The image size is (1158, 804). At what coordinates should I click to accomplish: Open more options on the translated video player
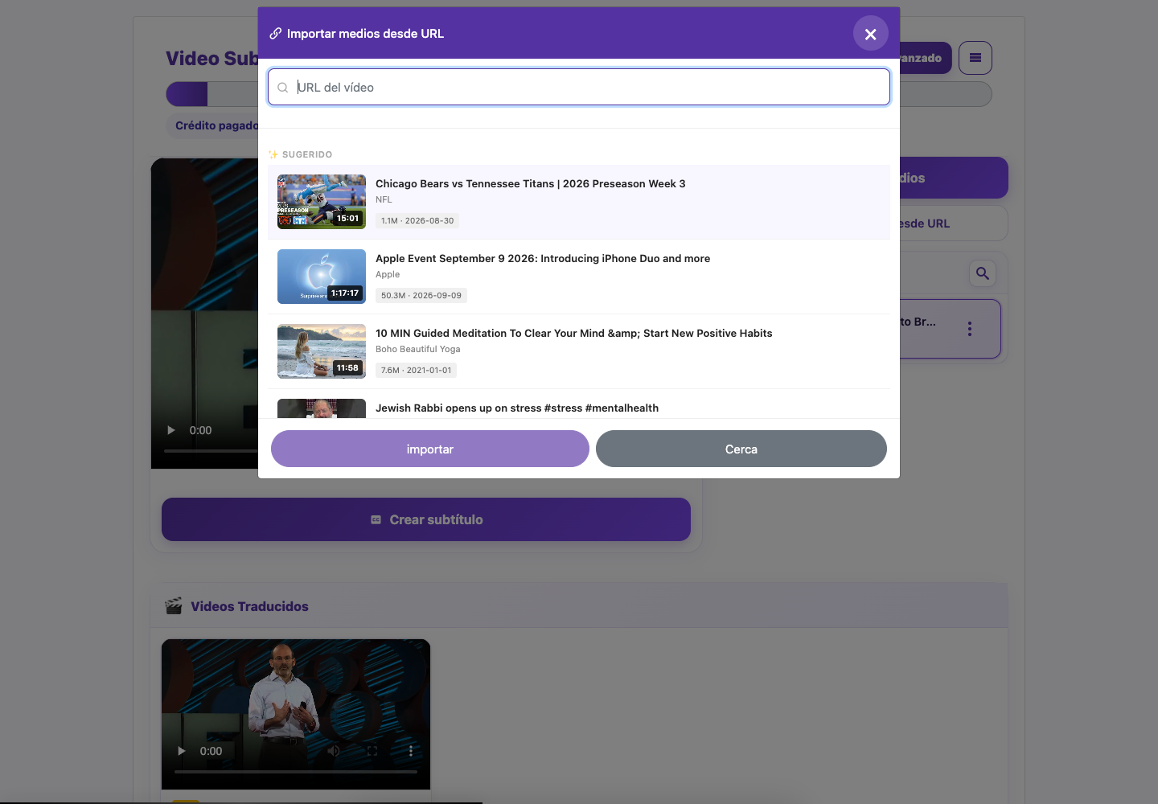pyautogui.click(x=411, y=751)
